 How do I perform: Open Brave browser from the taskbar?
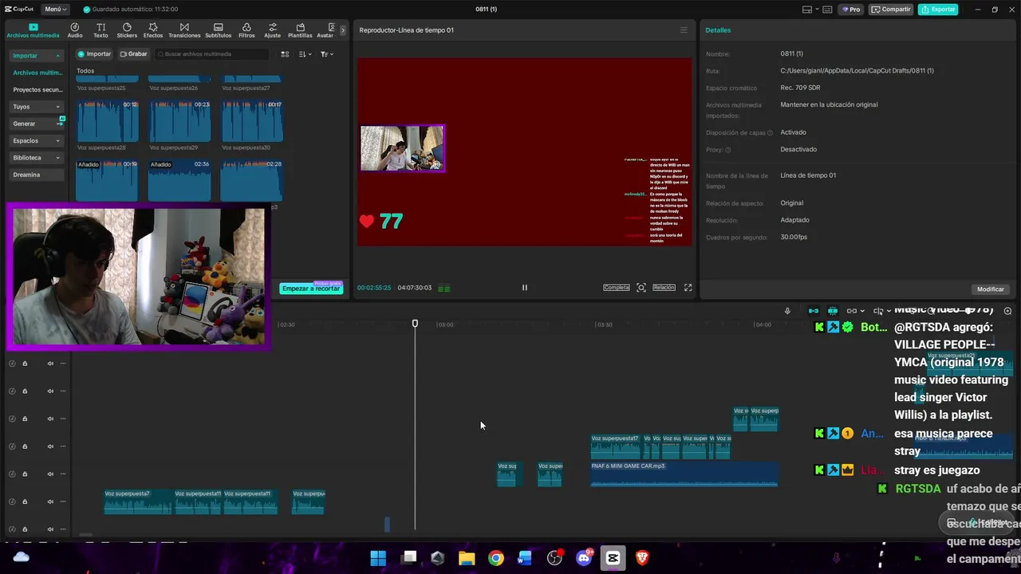point(642,558)
